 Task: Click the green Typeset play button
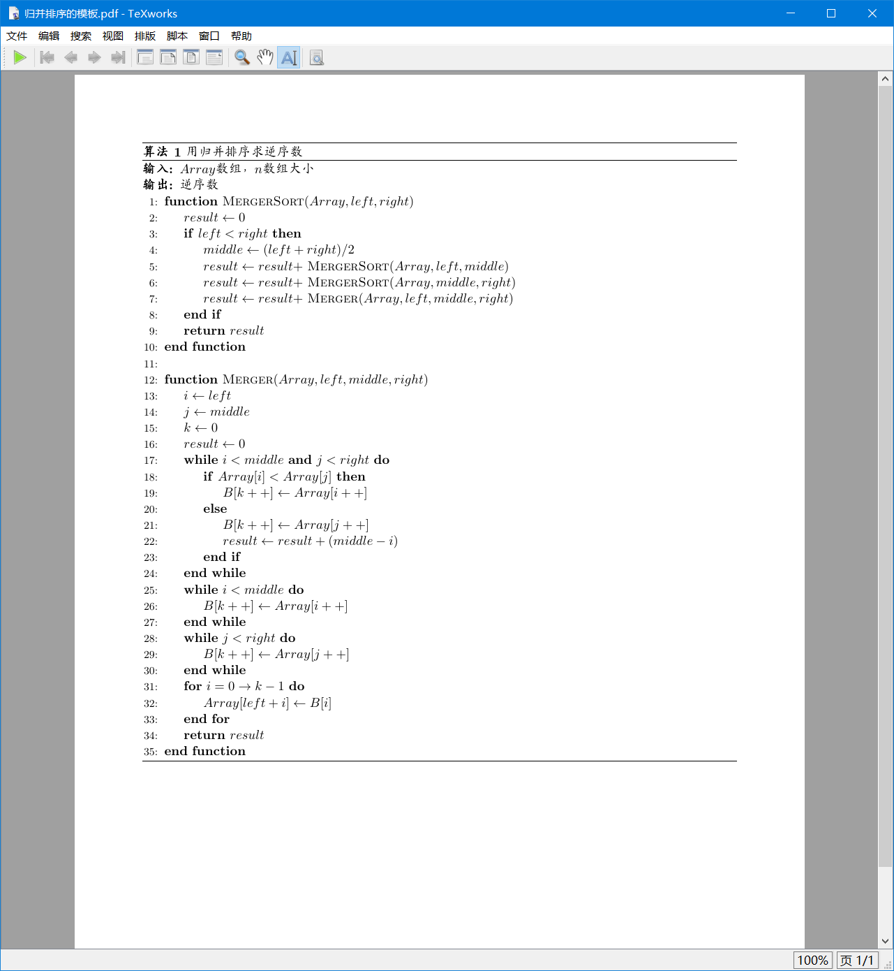20,57
